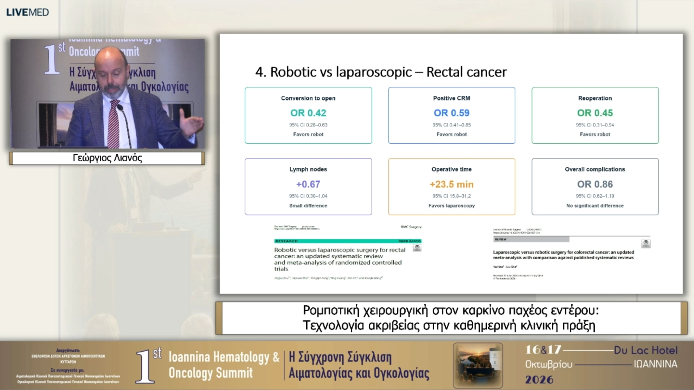Click the '95% CI 0.28–0.63' text
The image size is (694, 390).
click(308, 125)
